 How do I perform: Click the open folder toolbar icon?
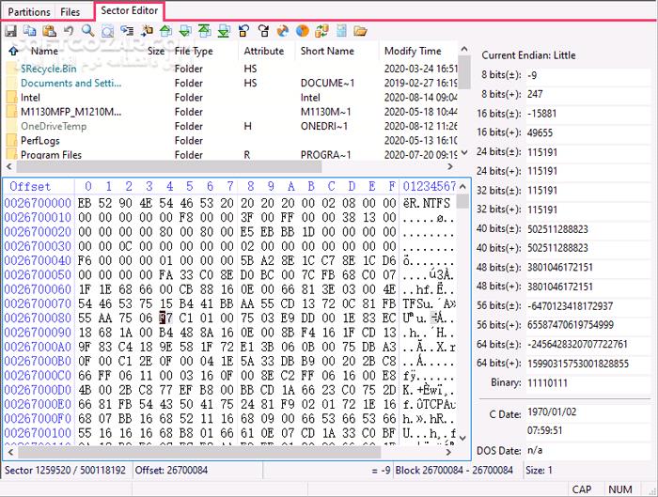tap(360, 31)
